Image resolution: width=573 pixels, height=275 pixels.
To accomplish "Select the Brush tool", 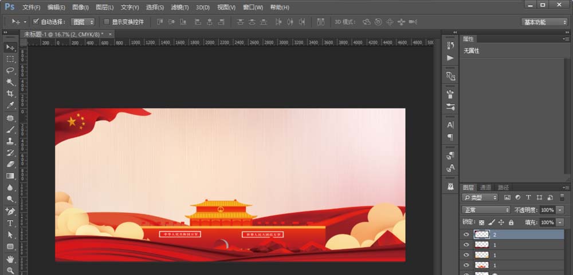I will pos(10,129).
